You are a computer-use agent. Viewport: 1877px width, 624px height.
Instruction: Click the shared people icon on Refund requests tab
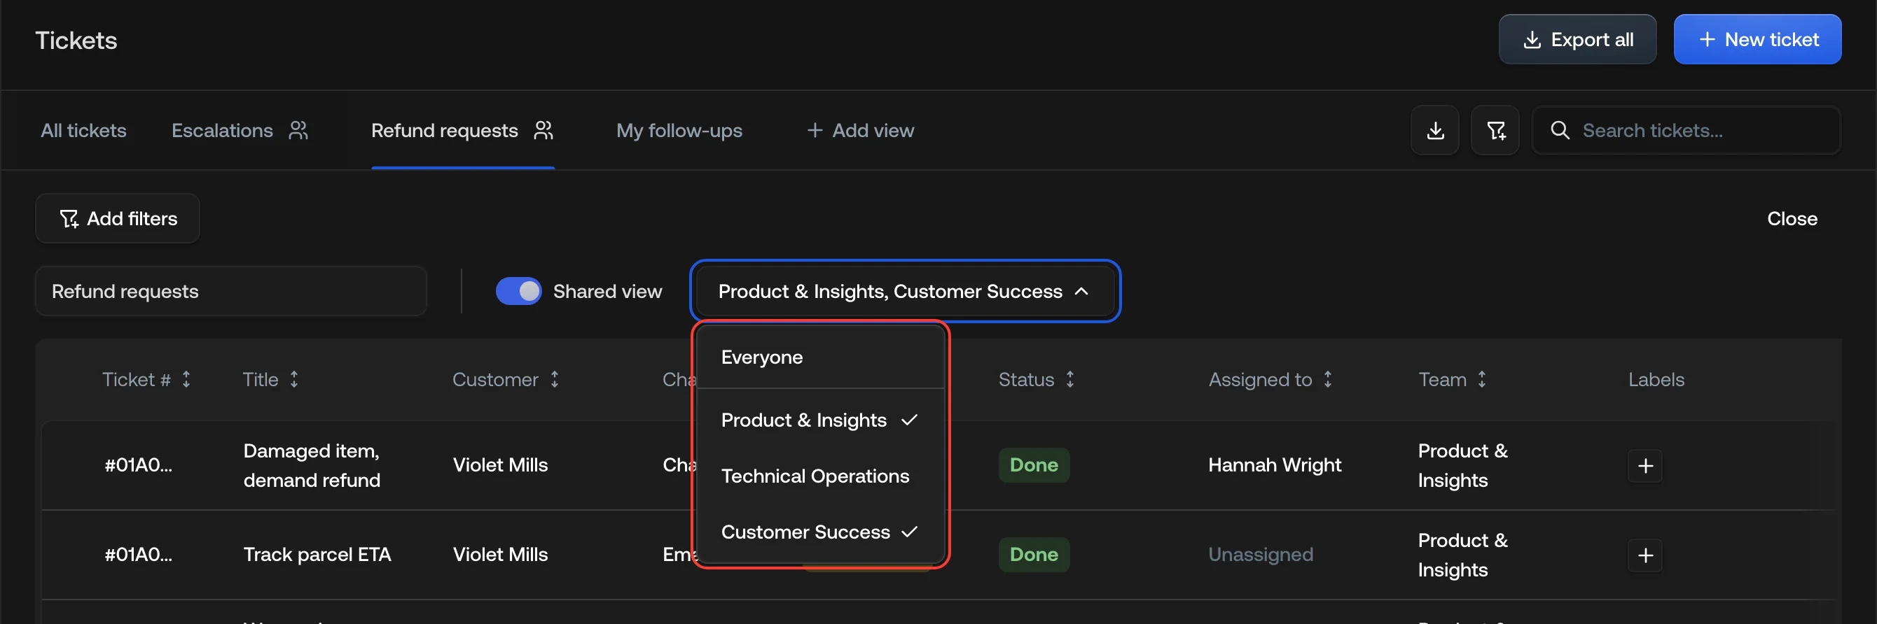click(543, 130)
